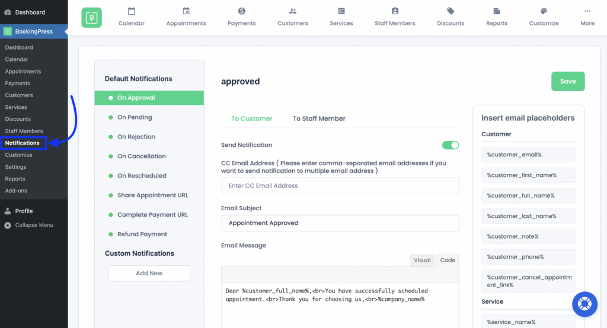607x328 pixels.
Task: Open the Calendar icon in top navigation
Action: (x=131, y=11)
